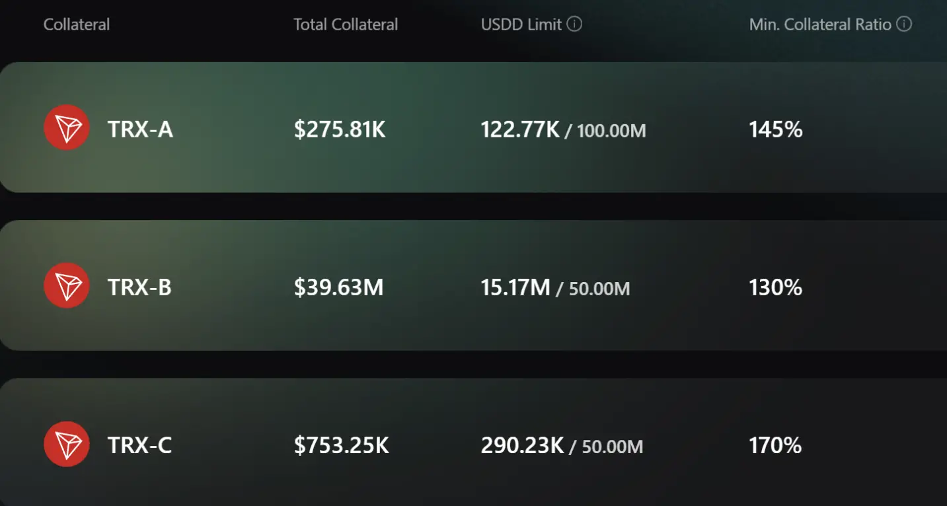Click the TRX-B name label
The image size is (947, 506).
coord(139,287)
